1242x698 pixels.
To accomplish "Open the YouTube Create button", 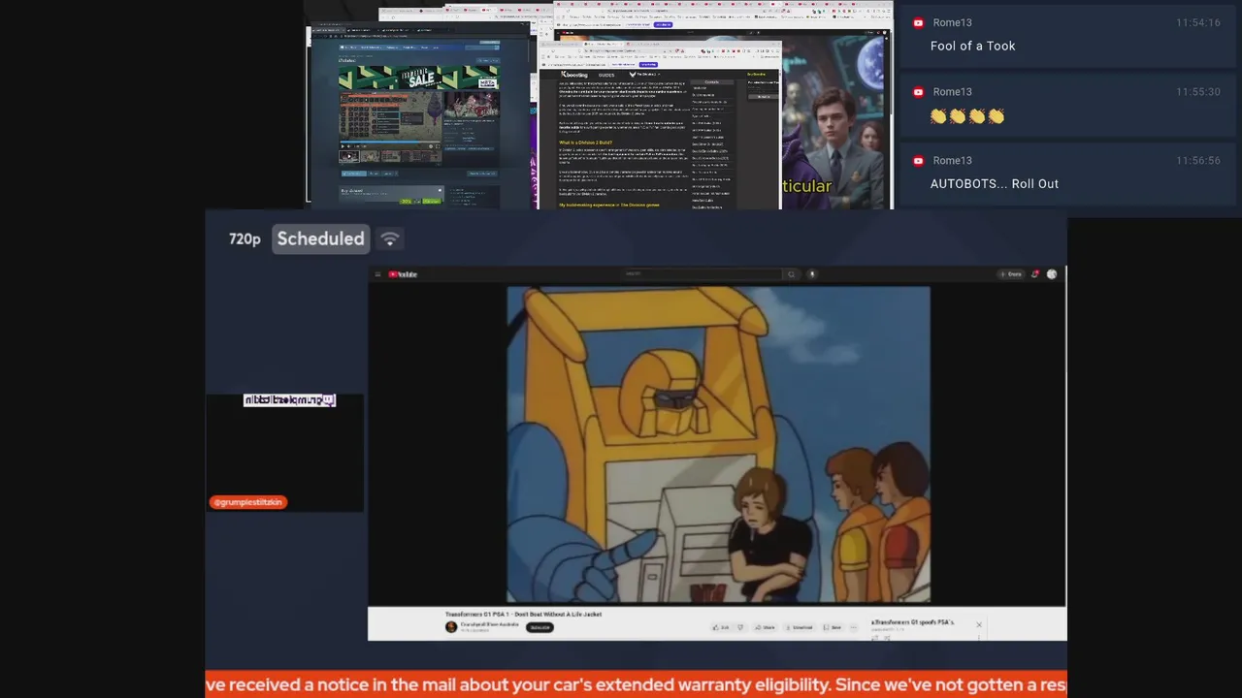I will (1012, 274).
